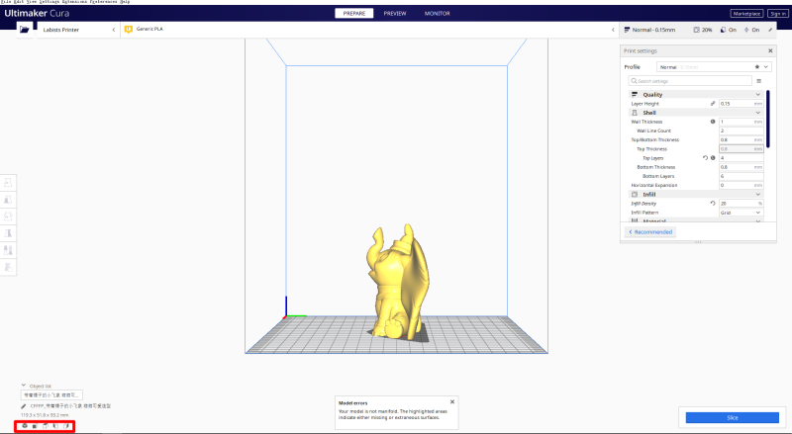Click the info icon beside Top Layers
Image resolution: width=792 pixels, height=434 pixels.
point(713,158)
